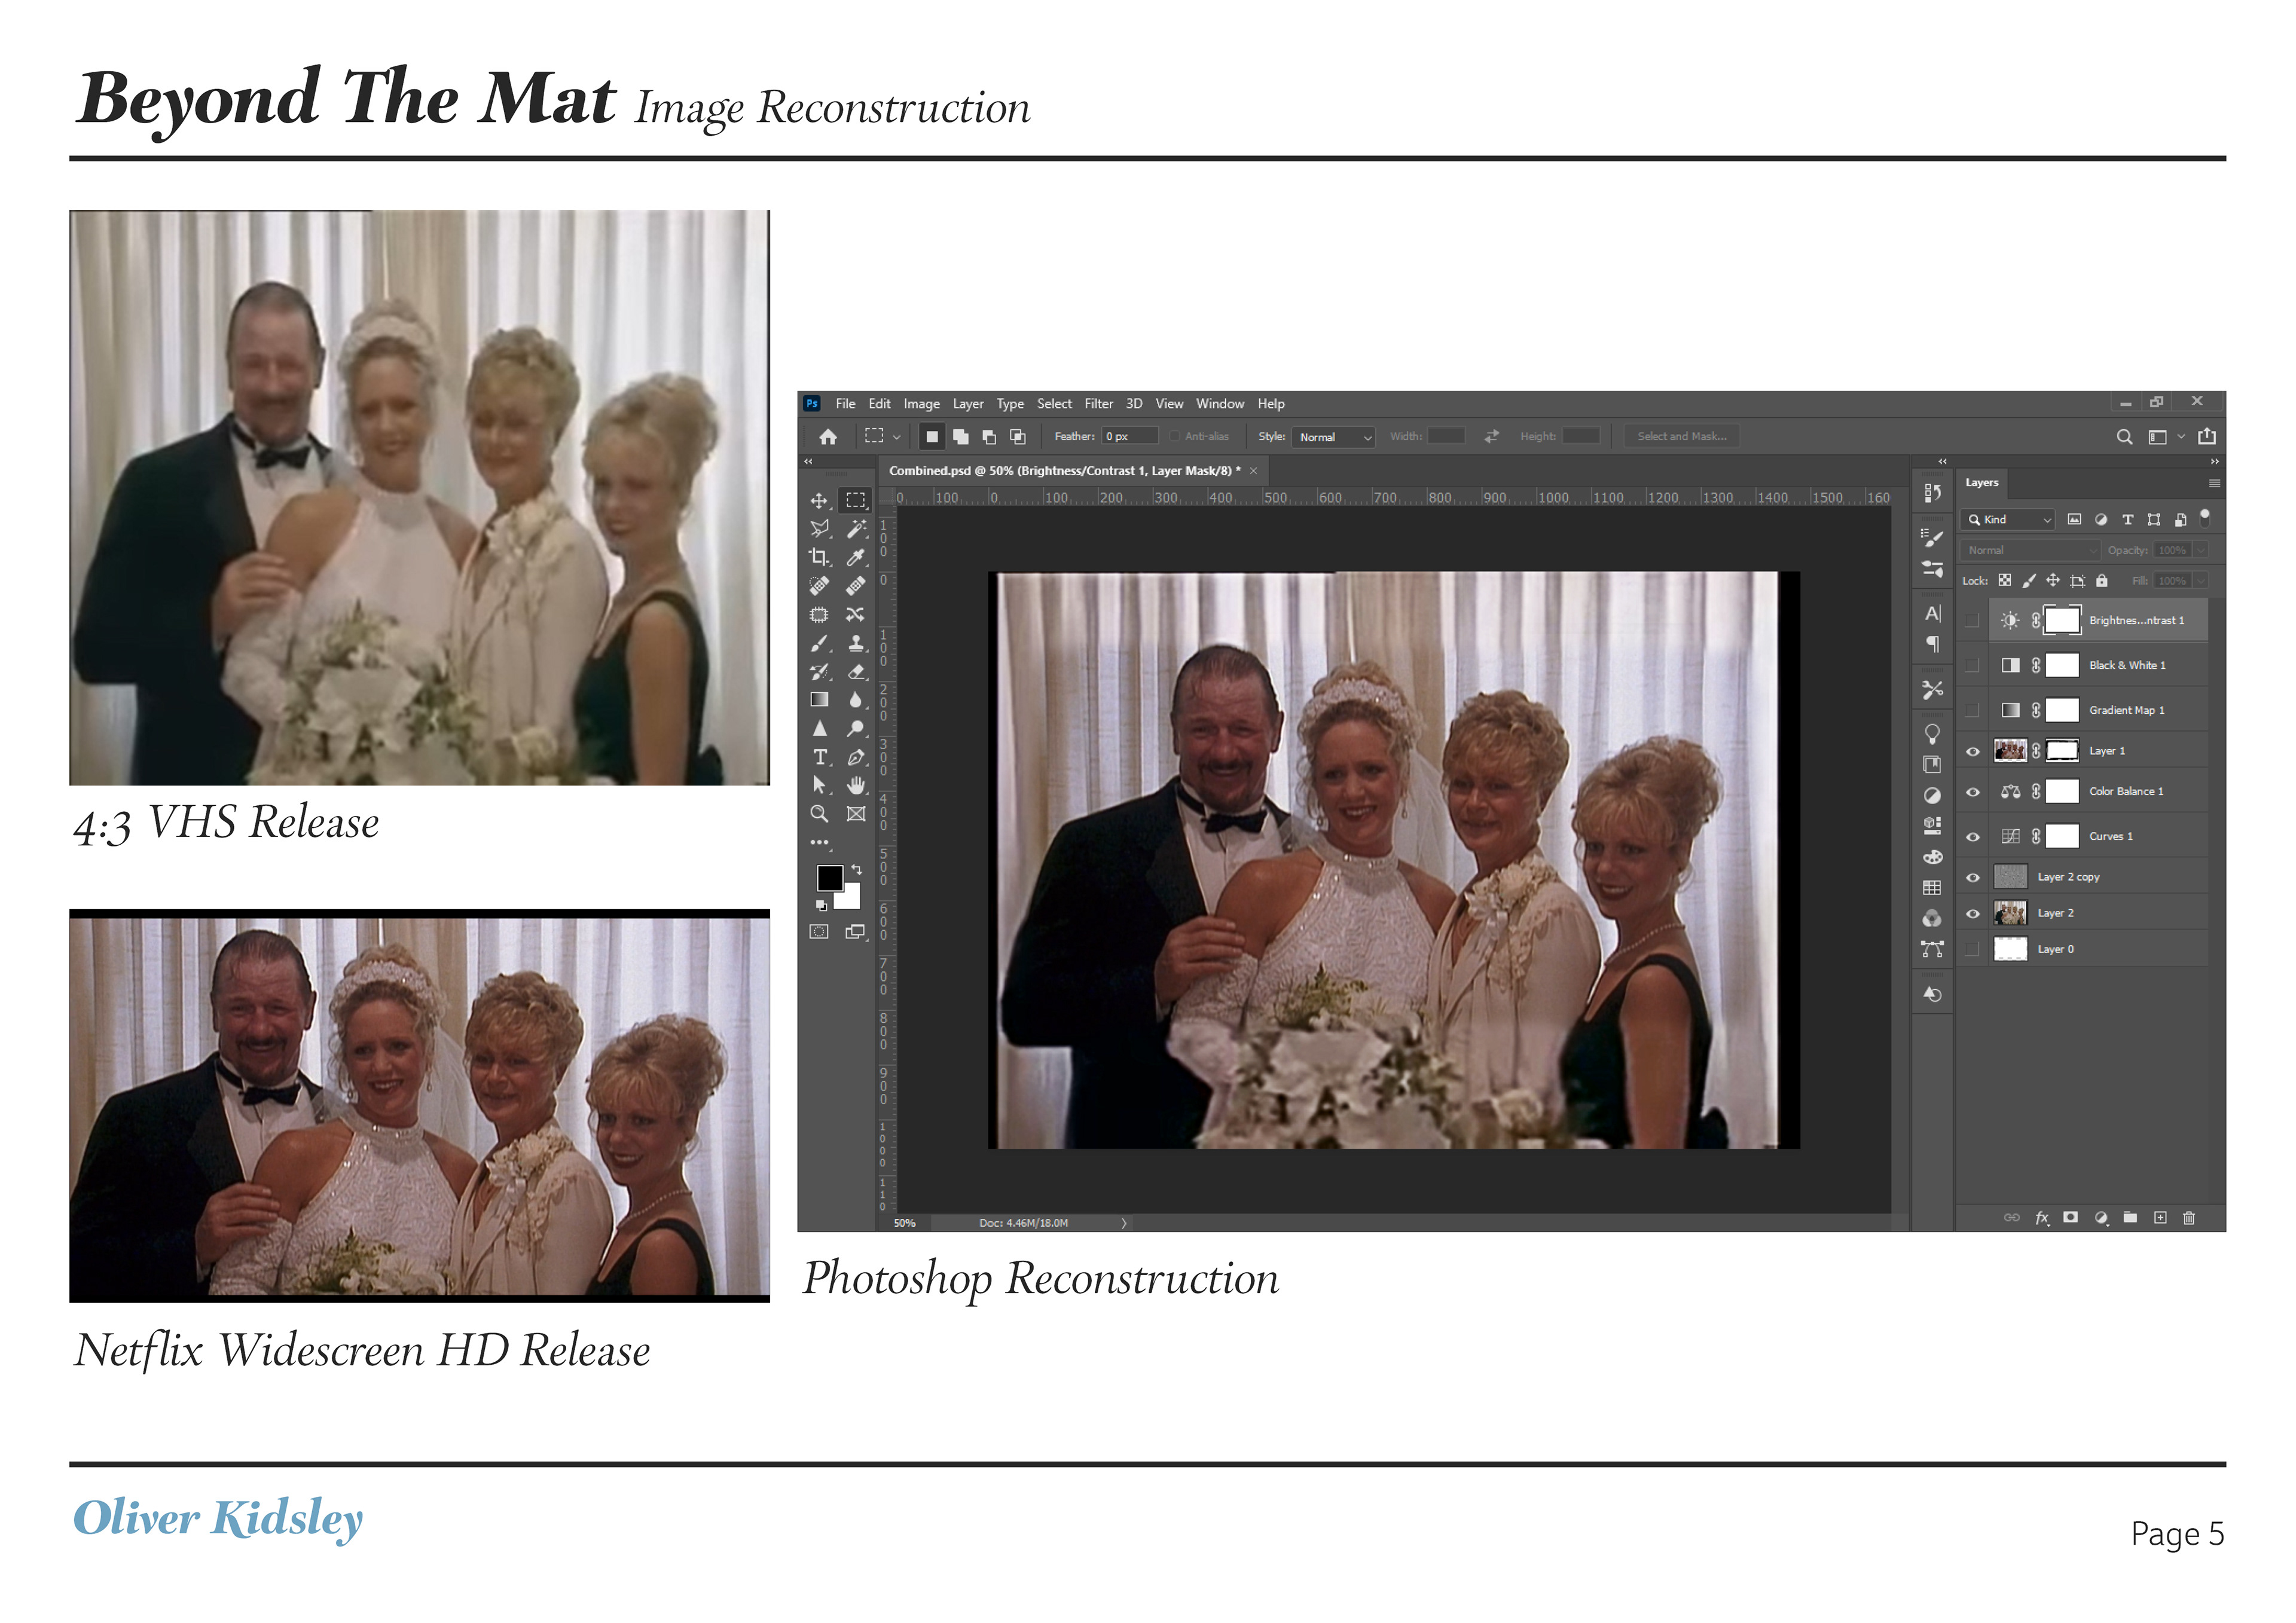Click the foreground black color swatch
This screenshot has height=1623, width=2296.
[829, 878]
